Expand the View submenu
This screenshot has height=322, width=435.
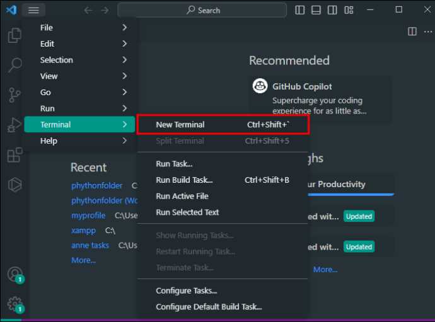[x=79, y=76]
